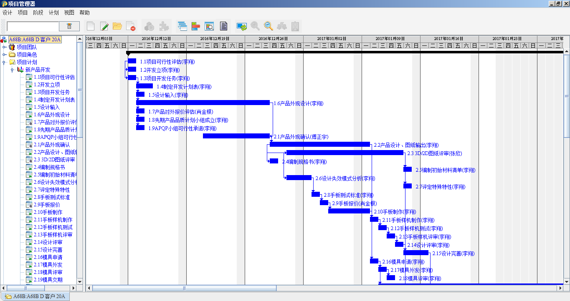Click the icon of tree task 1.1项目可行性评估
The height and width of the screenshot is (301, 570).
(x=29, y=77)
